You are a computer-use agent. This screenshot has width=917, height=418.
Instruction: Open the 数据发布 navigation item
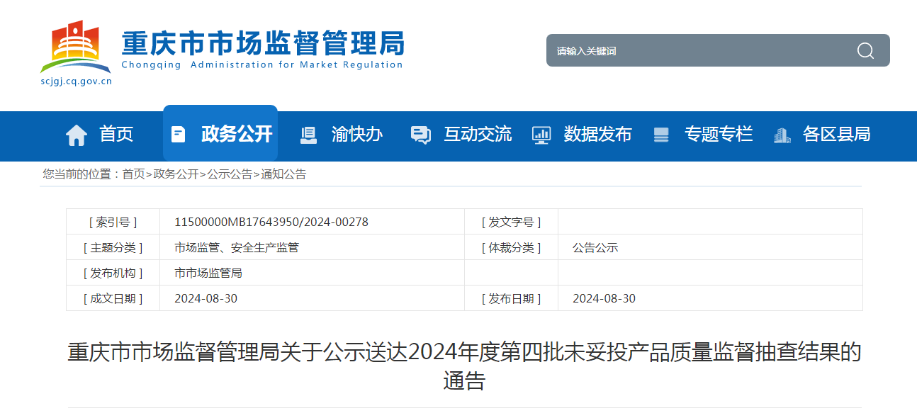tap(597, 134)
